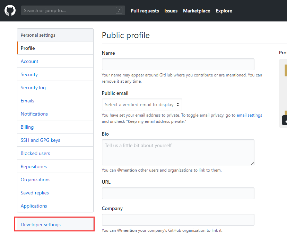
Task: Click the Name input field
Action: tap(178, 64)
